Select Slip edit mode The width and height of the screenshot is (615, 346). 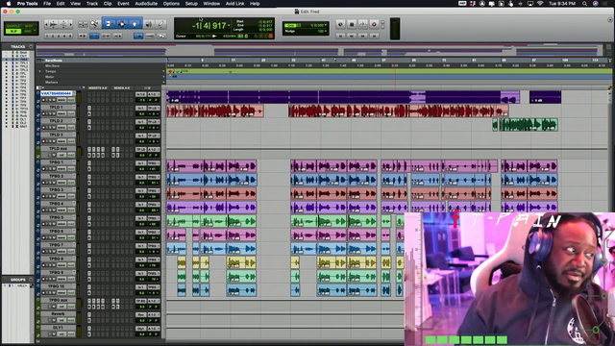tap(13, 31)
